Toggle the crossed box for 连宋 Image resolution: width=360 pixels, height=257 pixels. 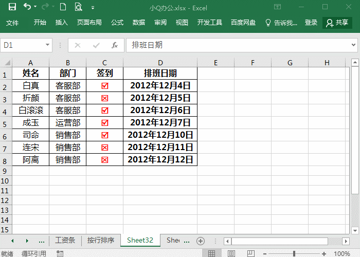point(105,148)
